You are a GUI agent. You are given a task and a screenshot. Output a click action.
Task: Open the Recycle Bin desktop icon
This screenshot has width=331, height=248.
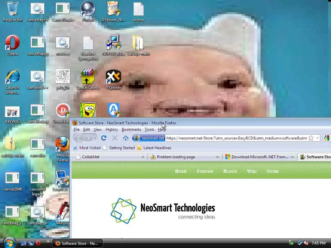tap(12, 8)
